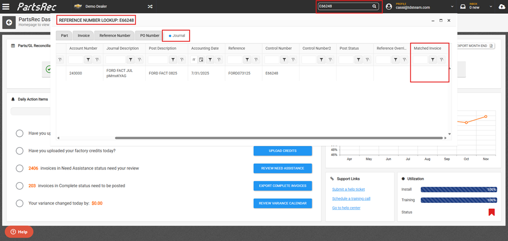Apply filter on Accounting Date column
Viewport: 508px width, 241px height.
210,59
